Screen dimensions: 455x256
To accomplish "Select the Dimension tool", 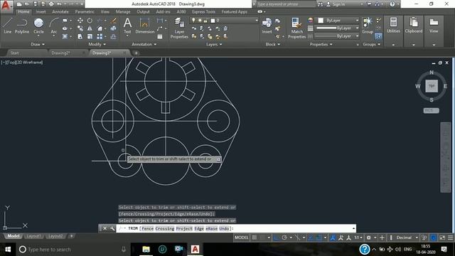I will click(144, 26).
